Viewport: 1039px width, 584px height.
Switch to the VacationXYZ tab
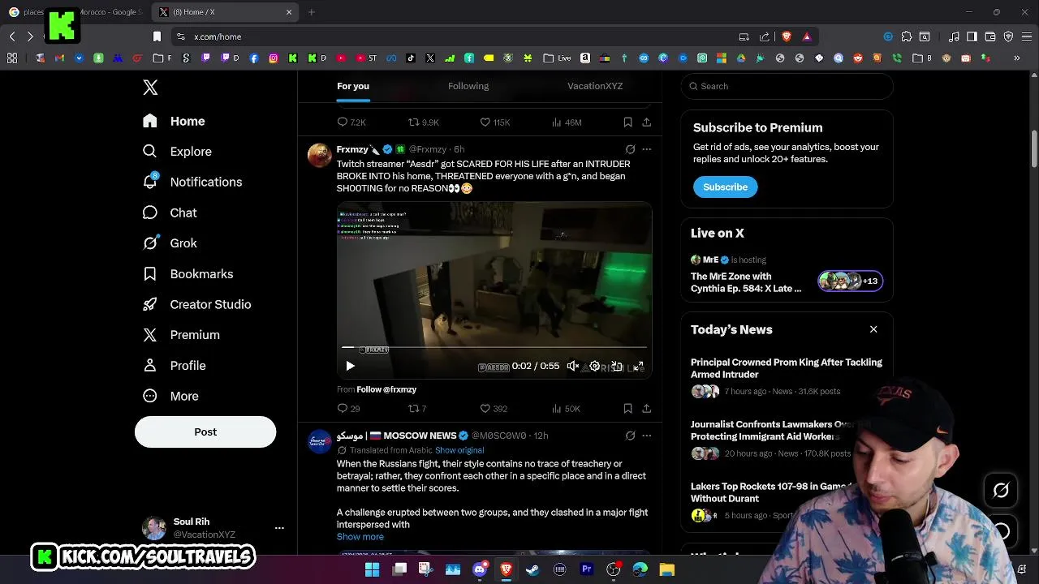(595, 86)
